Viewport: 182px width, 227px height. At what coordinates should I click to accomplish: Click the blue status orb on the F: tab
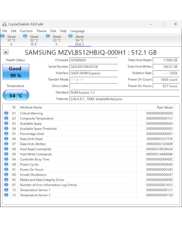tap(48, 36)
